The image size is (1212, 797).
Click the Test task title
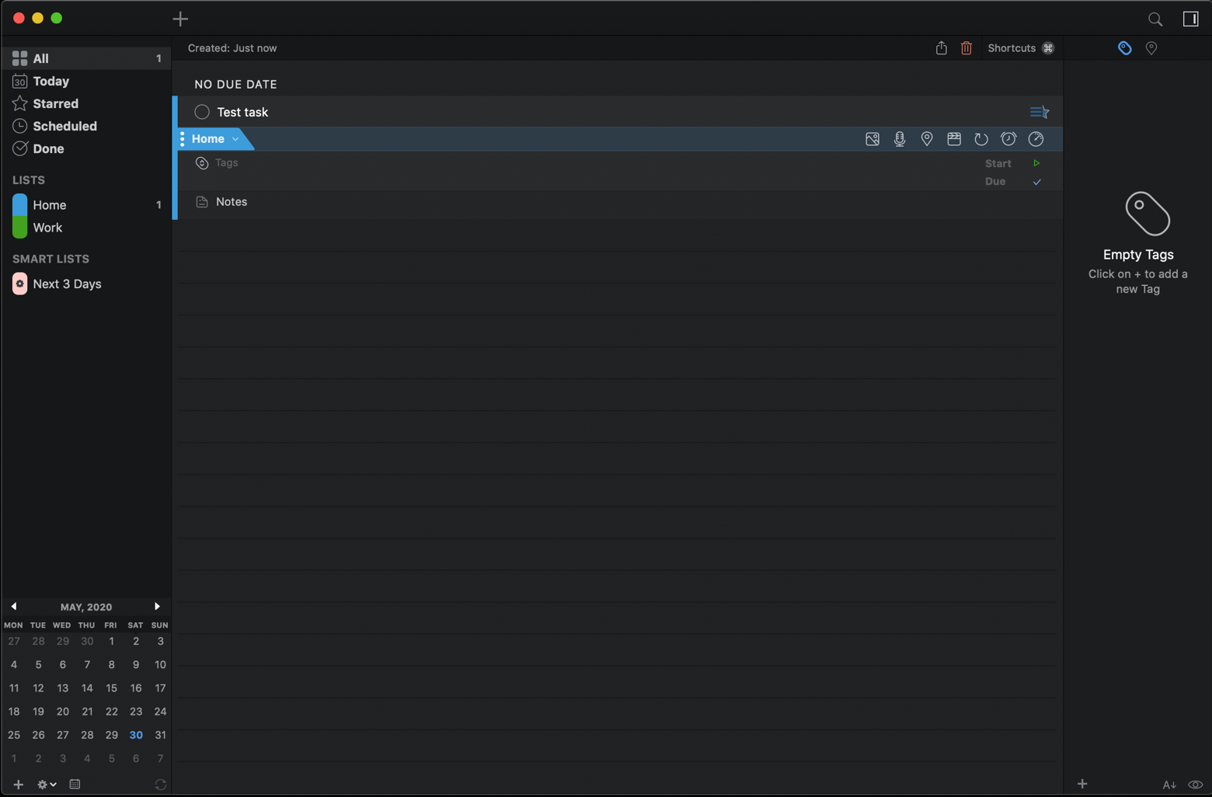click(x=242, y=112)
